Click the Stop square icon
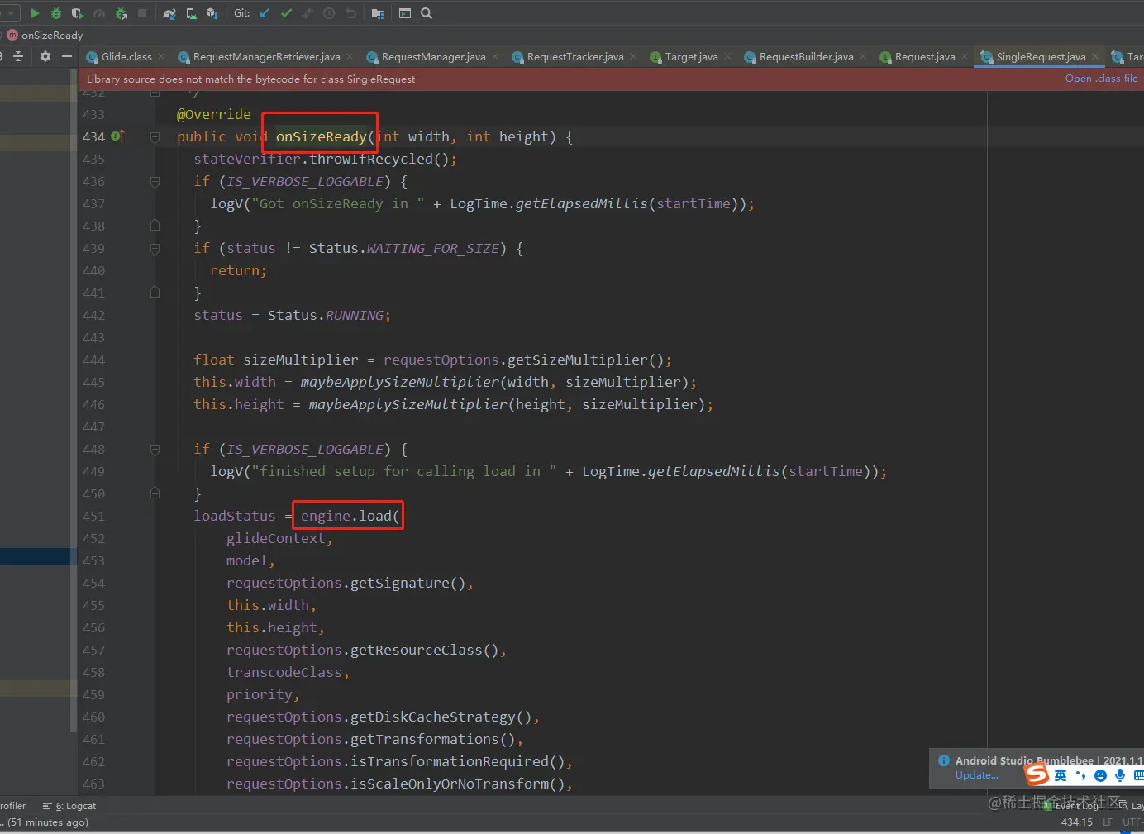Image resolution: width=1144 pixels, height=834 pixels. [x=142, y=13]
